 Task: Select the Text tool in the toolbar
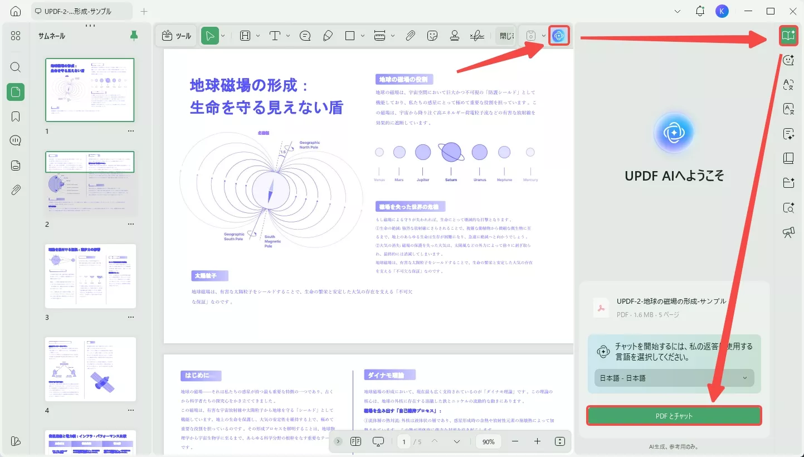coord(275,35)
